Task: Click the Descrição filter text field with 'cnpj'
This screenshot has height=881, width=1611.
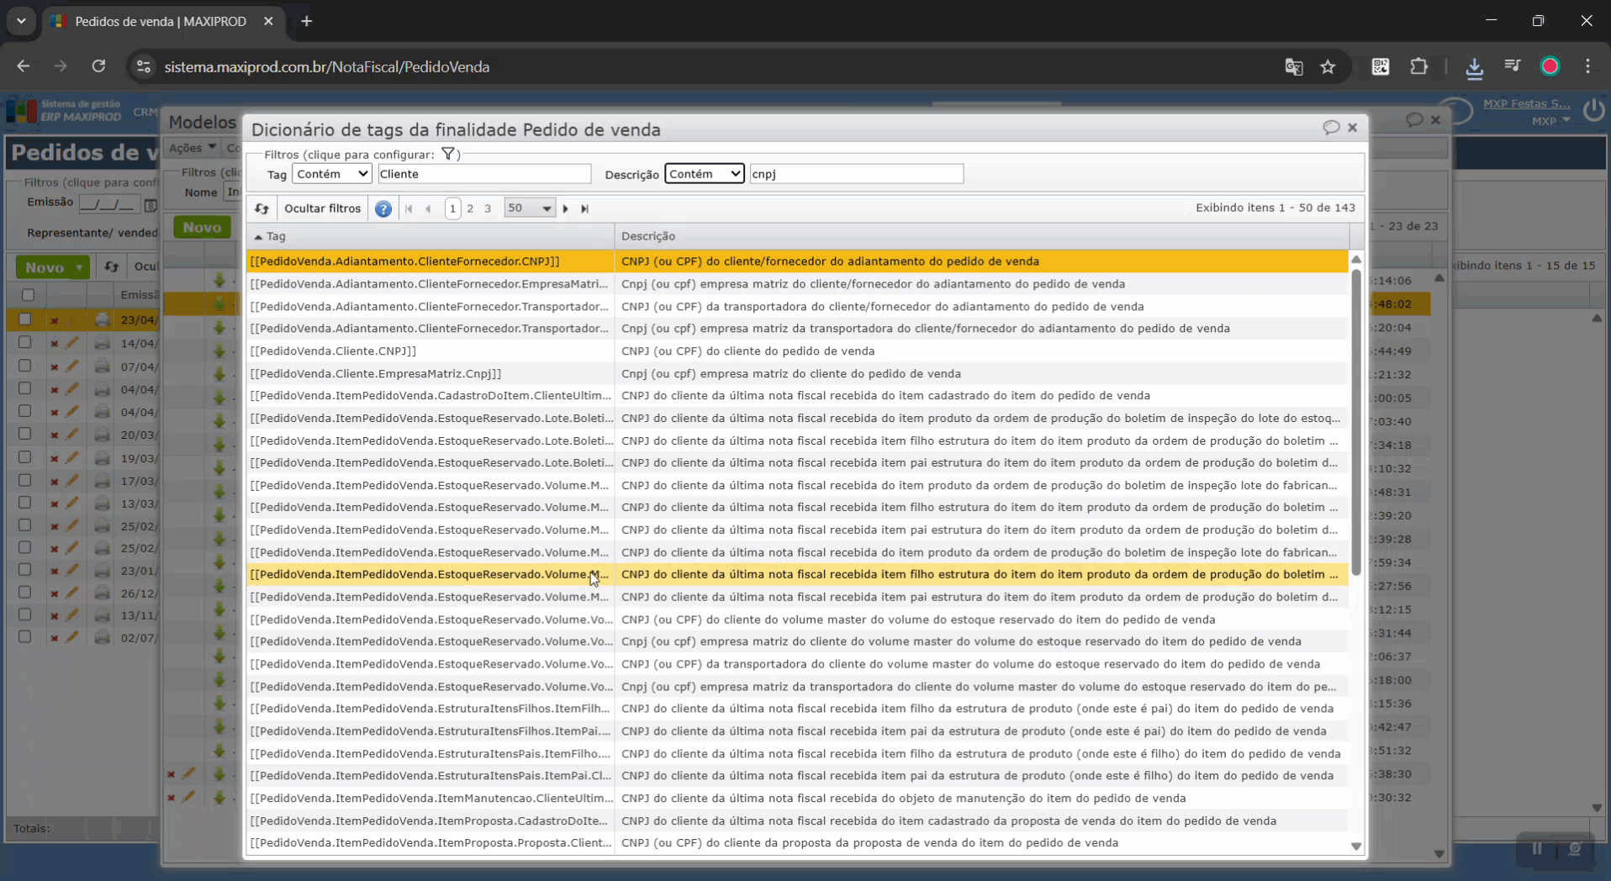Action: click(855, 174)
